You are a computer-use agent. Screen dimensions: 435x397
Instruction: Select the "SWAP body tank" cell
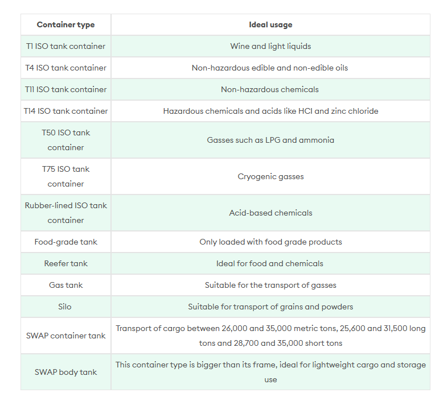pos(65,372)
